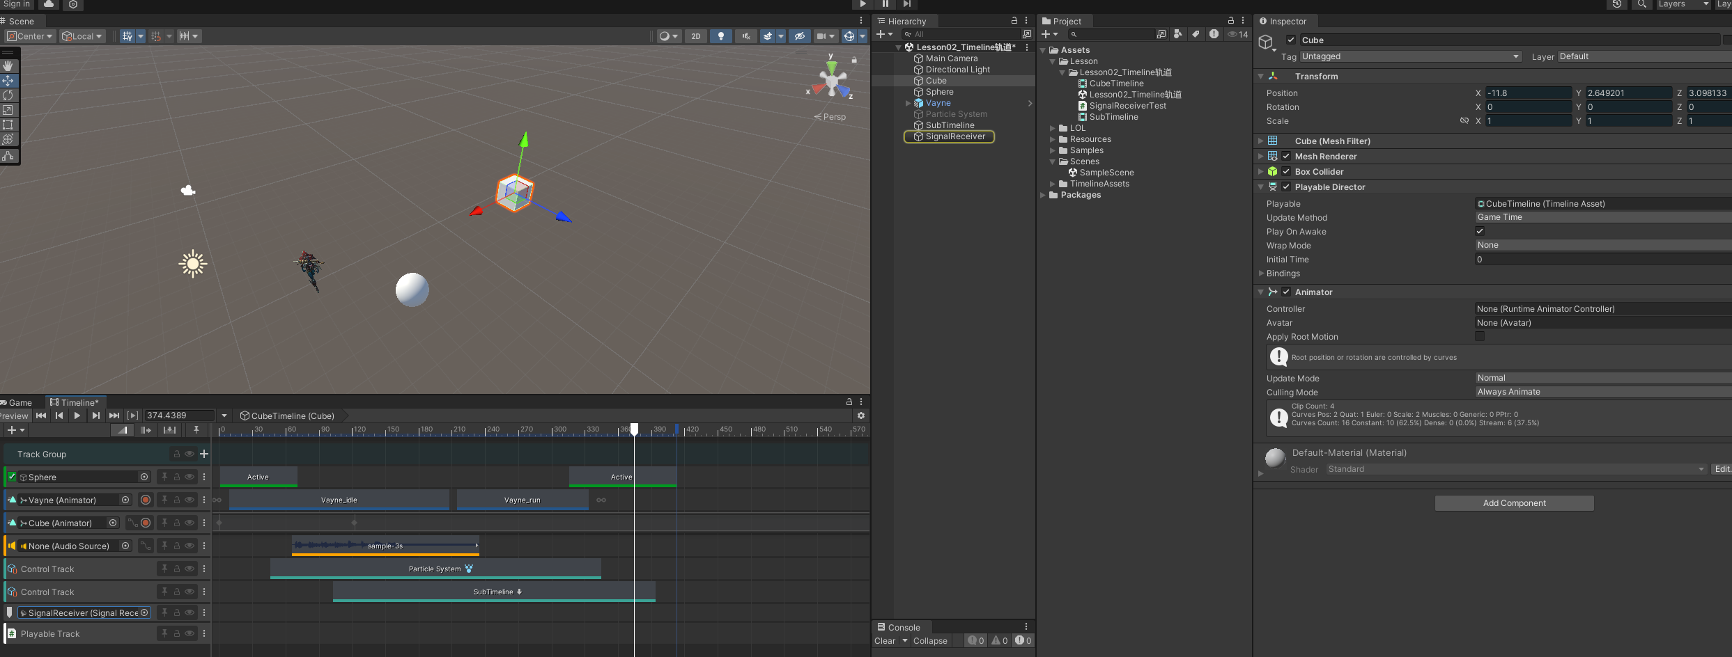The width and height of the screenshot is (1732, 657).
Task: Select the Scale tool in Scene toolbar
Action: (8, 110)
